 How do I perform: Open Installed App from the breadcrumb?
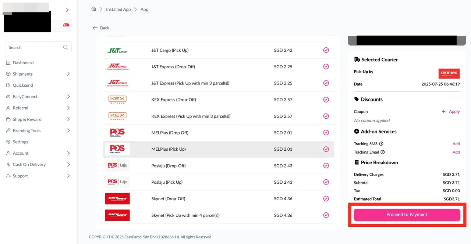118,9
